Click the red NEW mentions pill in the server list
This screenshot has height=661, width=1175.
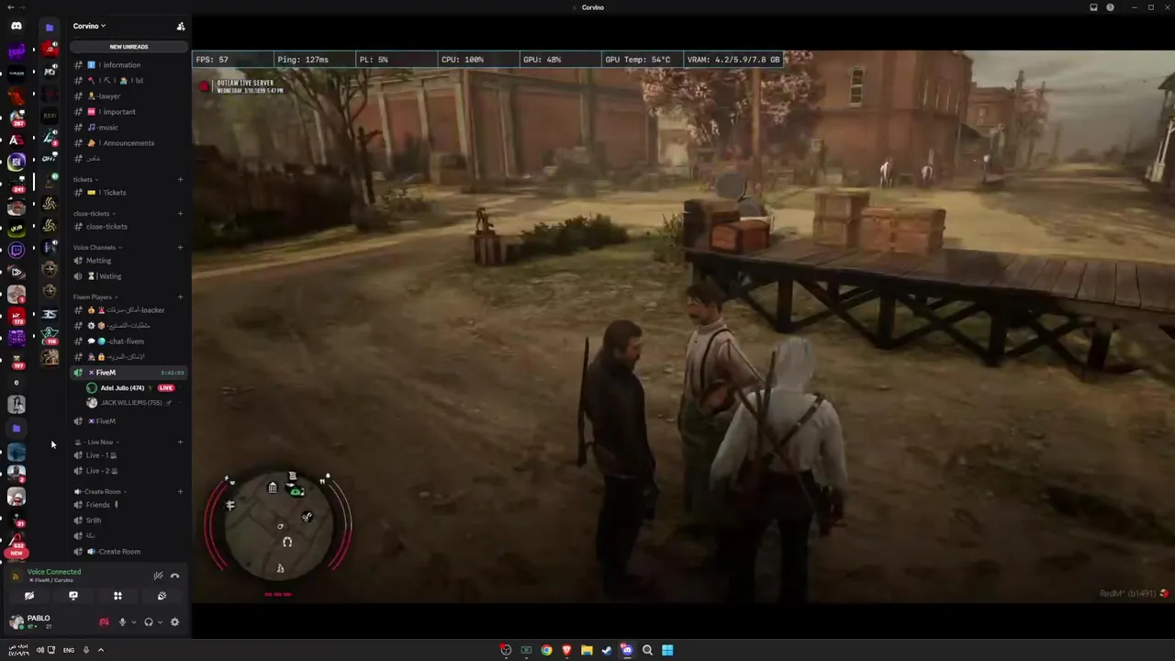pos(17,554)
